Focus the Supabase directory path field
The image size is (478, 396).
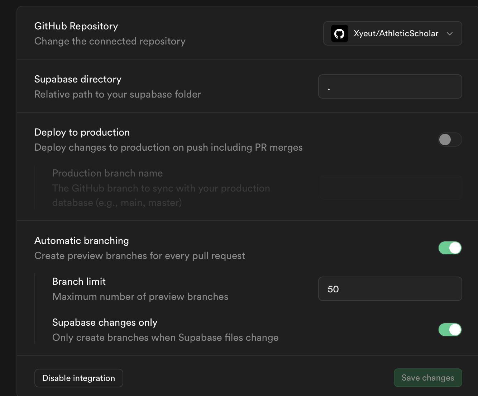pyautogui.click(x=390, y=86)
